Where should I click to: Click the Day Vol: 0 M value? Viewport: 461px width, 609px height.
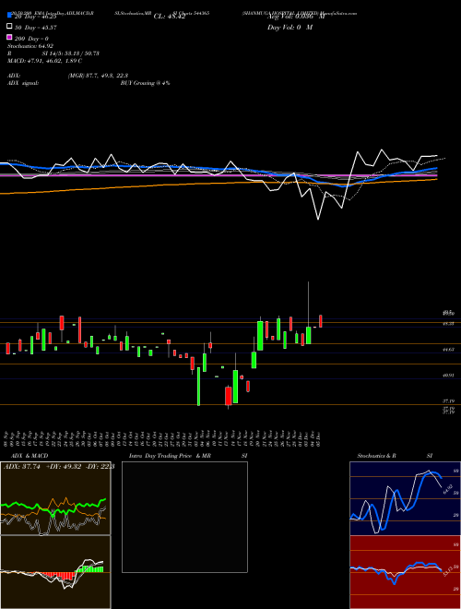290,28
